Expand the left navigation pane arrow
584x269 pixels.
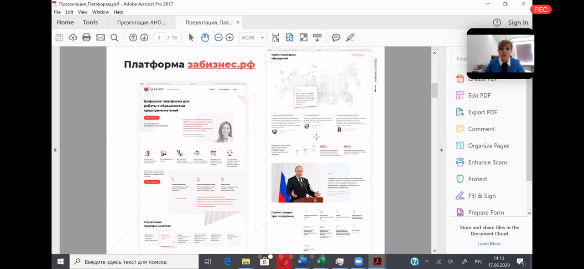[x=56, y=150]
